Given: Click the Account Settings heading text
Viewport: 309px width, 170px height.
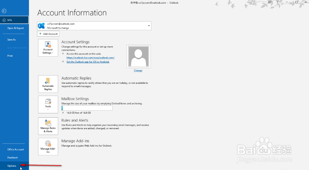Looking at the screenshot, I should [76, 42].
